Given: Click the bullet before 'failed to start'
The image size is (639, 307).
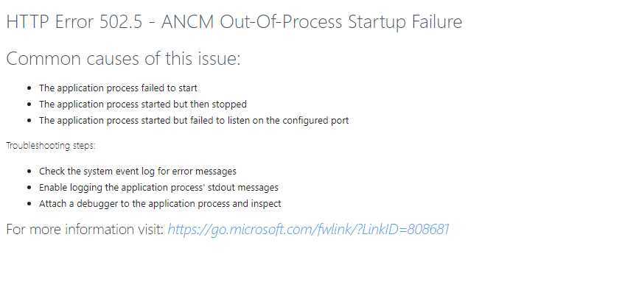Looking at the screenshot, I should pyautogui.click(x=29, y=88).
